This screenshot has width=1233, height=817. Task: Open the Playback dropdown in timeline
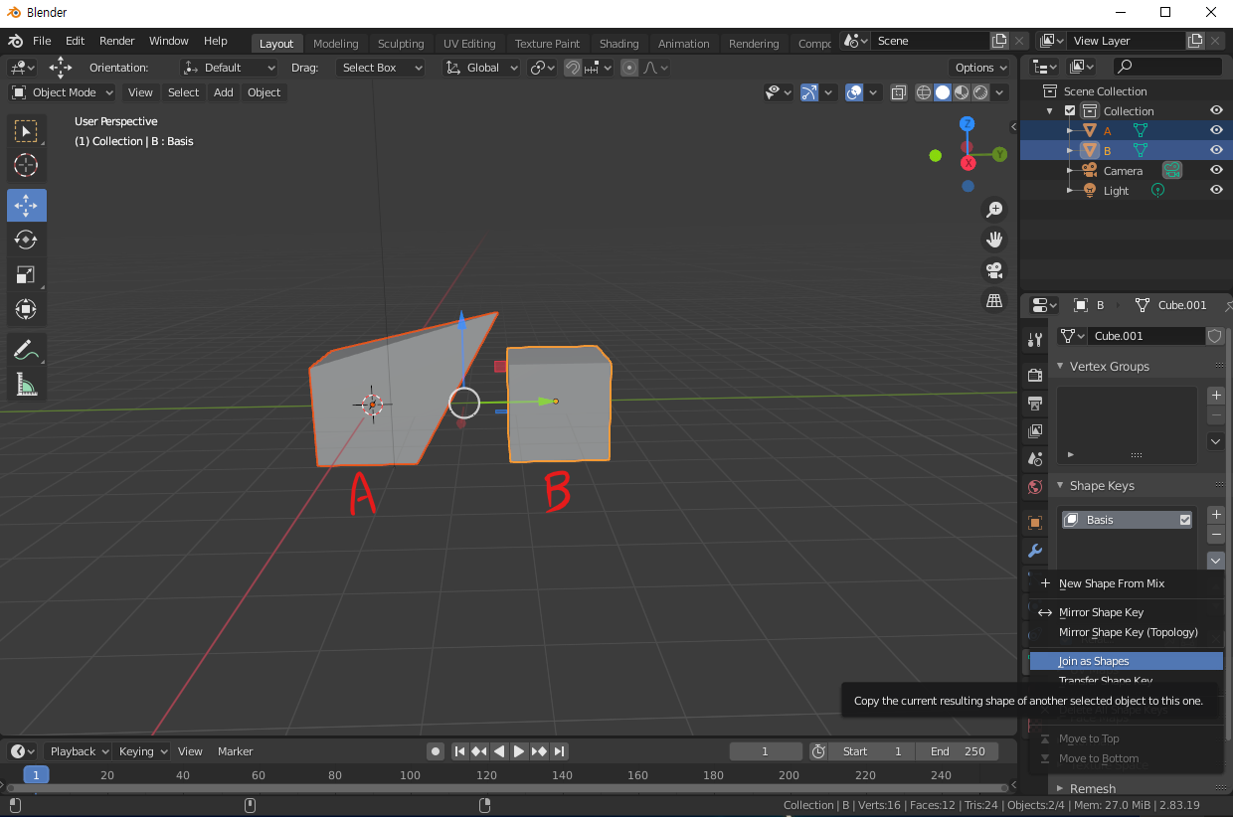[x=79, y=751]
